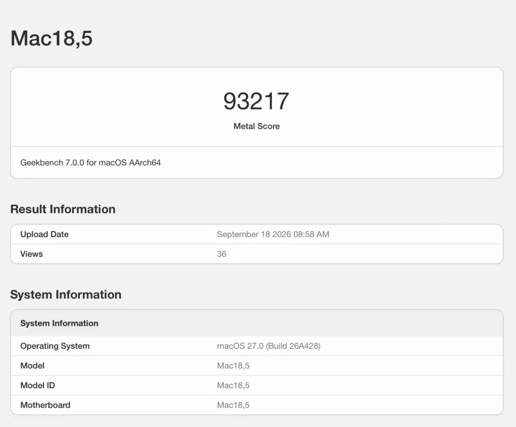Select Mac18,5 value in Model ID row
This screenshot has height=427, width=516.
click(233, 386)
